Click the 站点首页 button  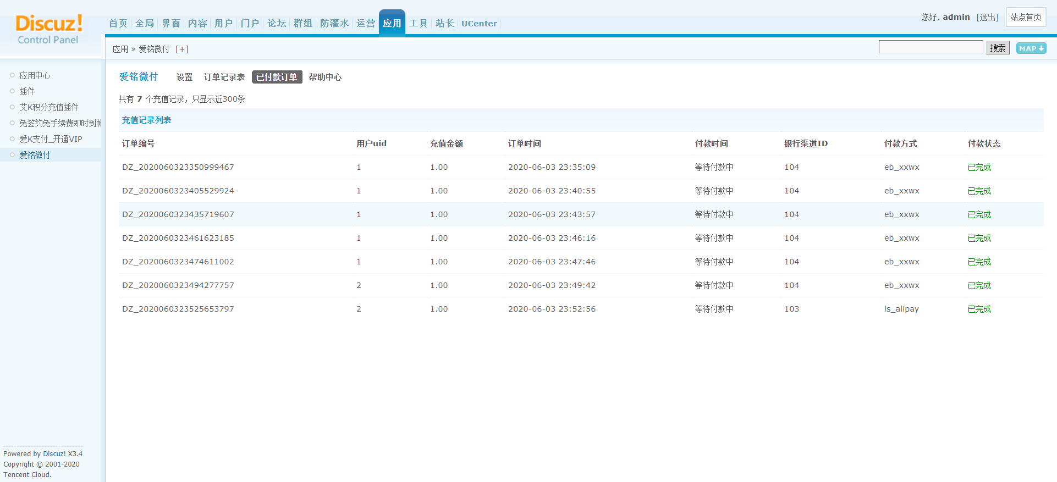click(1026, 17)
